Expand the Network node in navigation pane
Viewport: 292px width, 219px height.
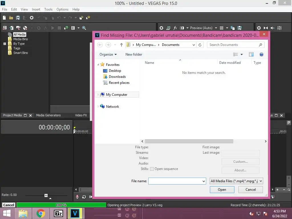coord(98,107)
